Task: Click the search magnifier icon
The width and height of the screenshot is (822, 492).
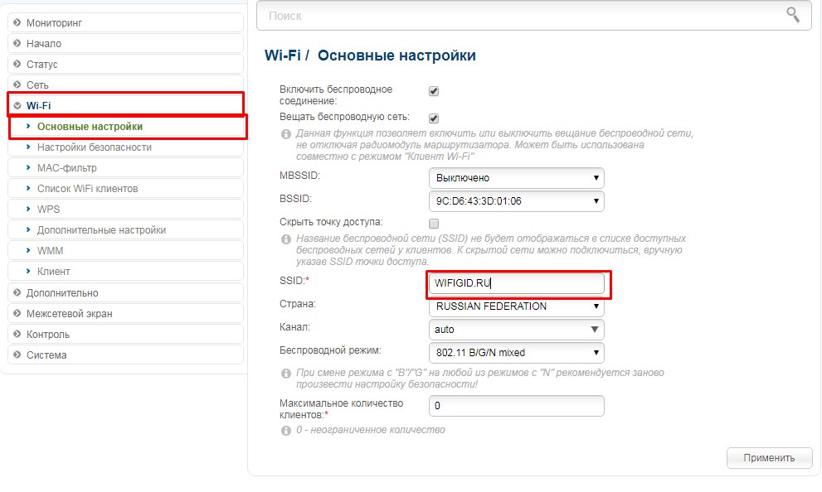Action: click(x=793, y=15)
